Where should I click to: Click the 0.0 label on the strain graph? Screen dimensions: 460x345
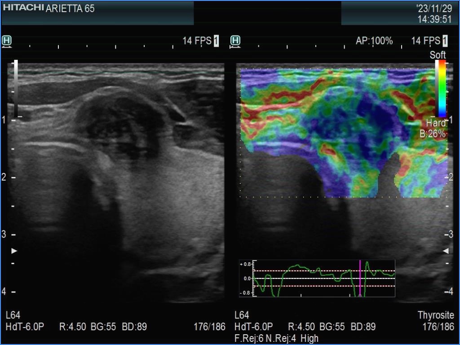(248, 279)
